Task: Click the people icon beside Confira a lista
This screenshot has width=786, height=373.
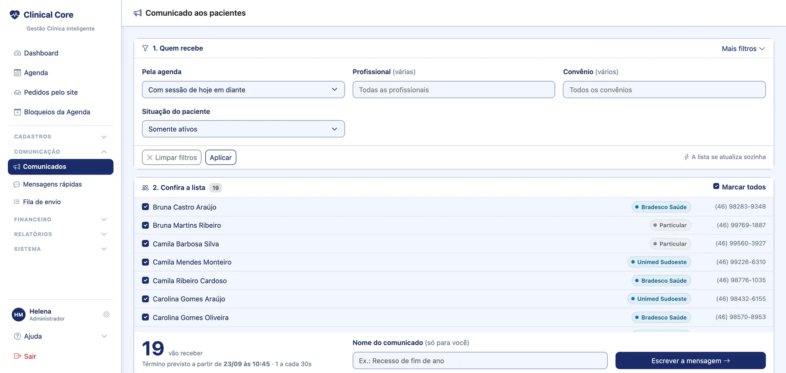Action: pos(145,188)
